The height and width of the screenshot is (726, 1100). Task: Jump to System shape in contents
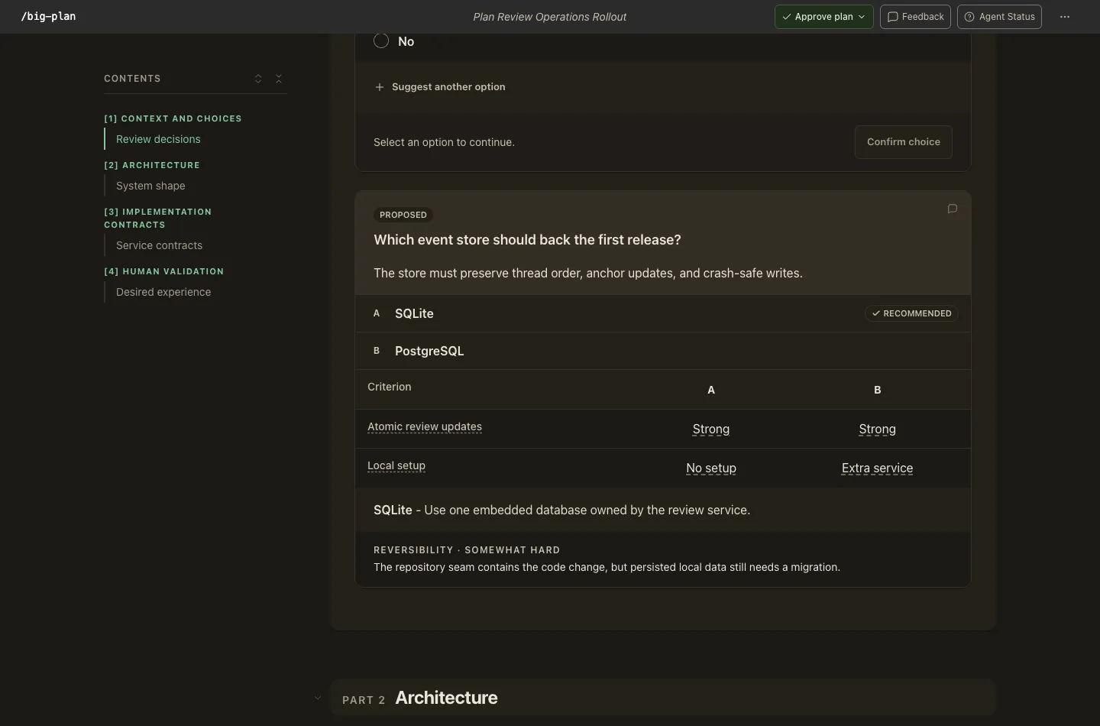click(150, 186)
